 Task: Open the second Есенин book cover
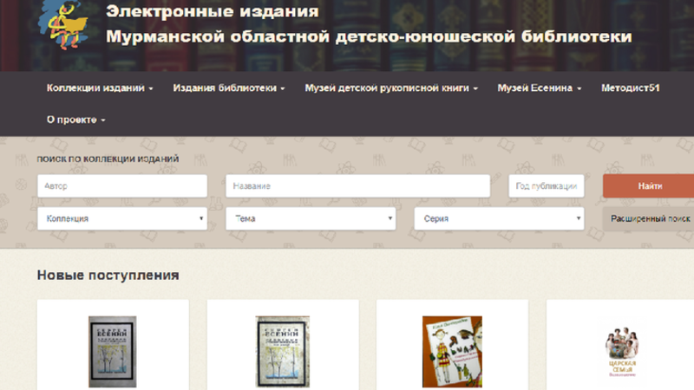click(x=283, y=351)
